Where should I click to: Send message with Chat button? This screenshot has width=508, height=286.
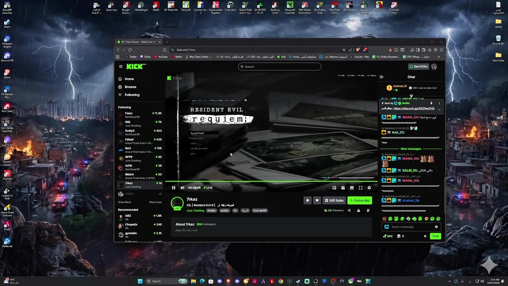(435, 236)
